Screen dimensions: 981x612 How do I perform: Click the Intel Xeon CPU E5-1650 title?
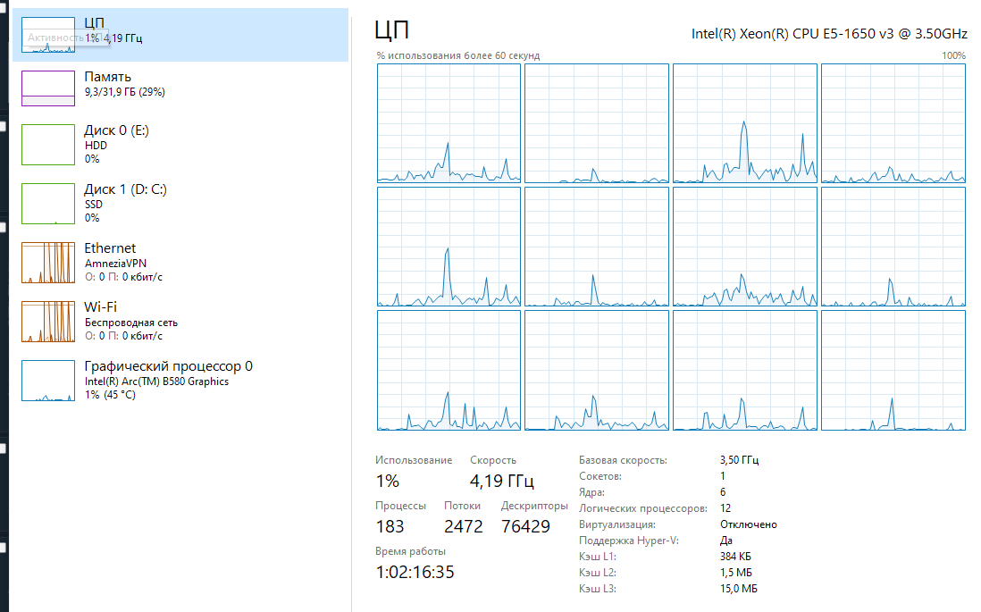(829, 34)
